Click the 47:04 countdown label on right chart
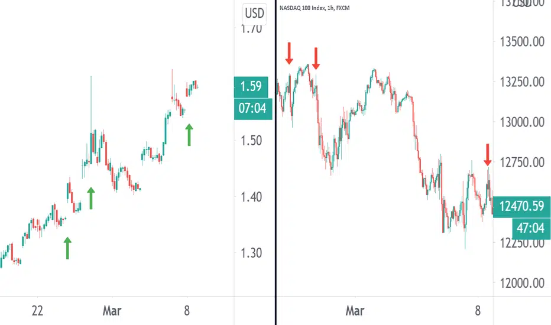 coord(531,228)
